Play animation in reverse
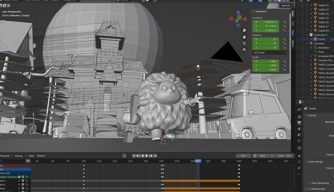334x192 pixels. pos(143,156)
